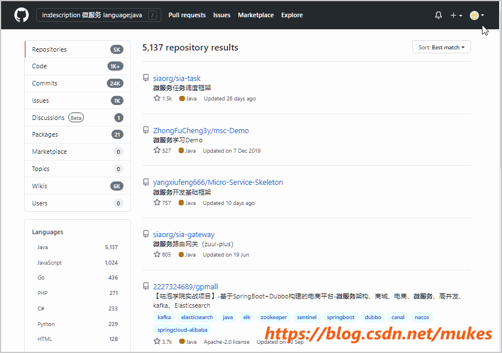Filter by PHP language
This screenshot has width=502, height=353.
(x=78, y=293)
